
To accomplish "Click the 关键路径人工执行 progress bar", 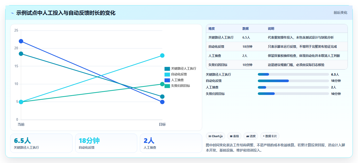I will 293,74.
